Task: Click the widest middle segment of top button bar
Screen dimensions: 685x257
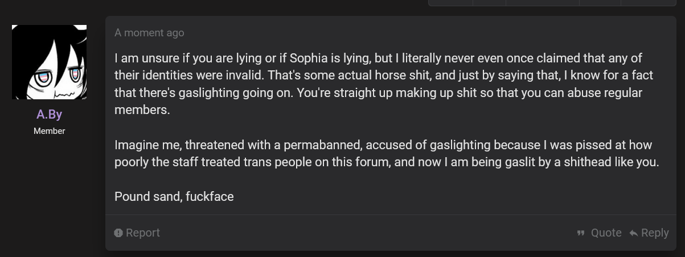Action: 542,3
